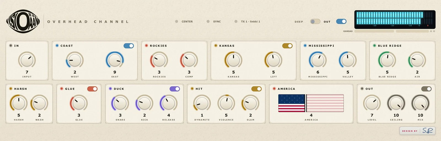
Task: Click the purple LED dot beside DUCK title
Action: pos(111,89)
